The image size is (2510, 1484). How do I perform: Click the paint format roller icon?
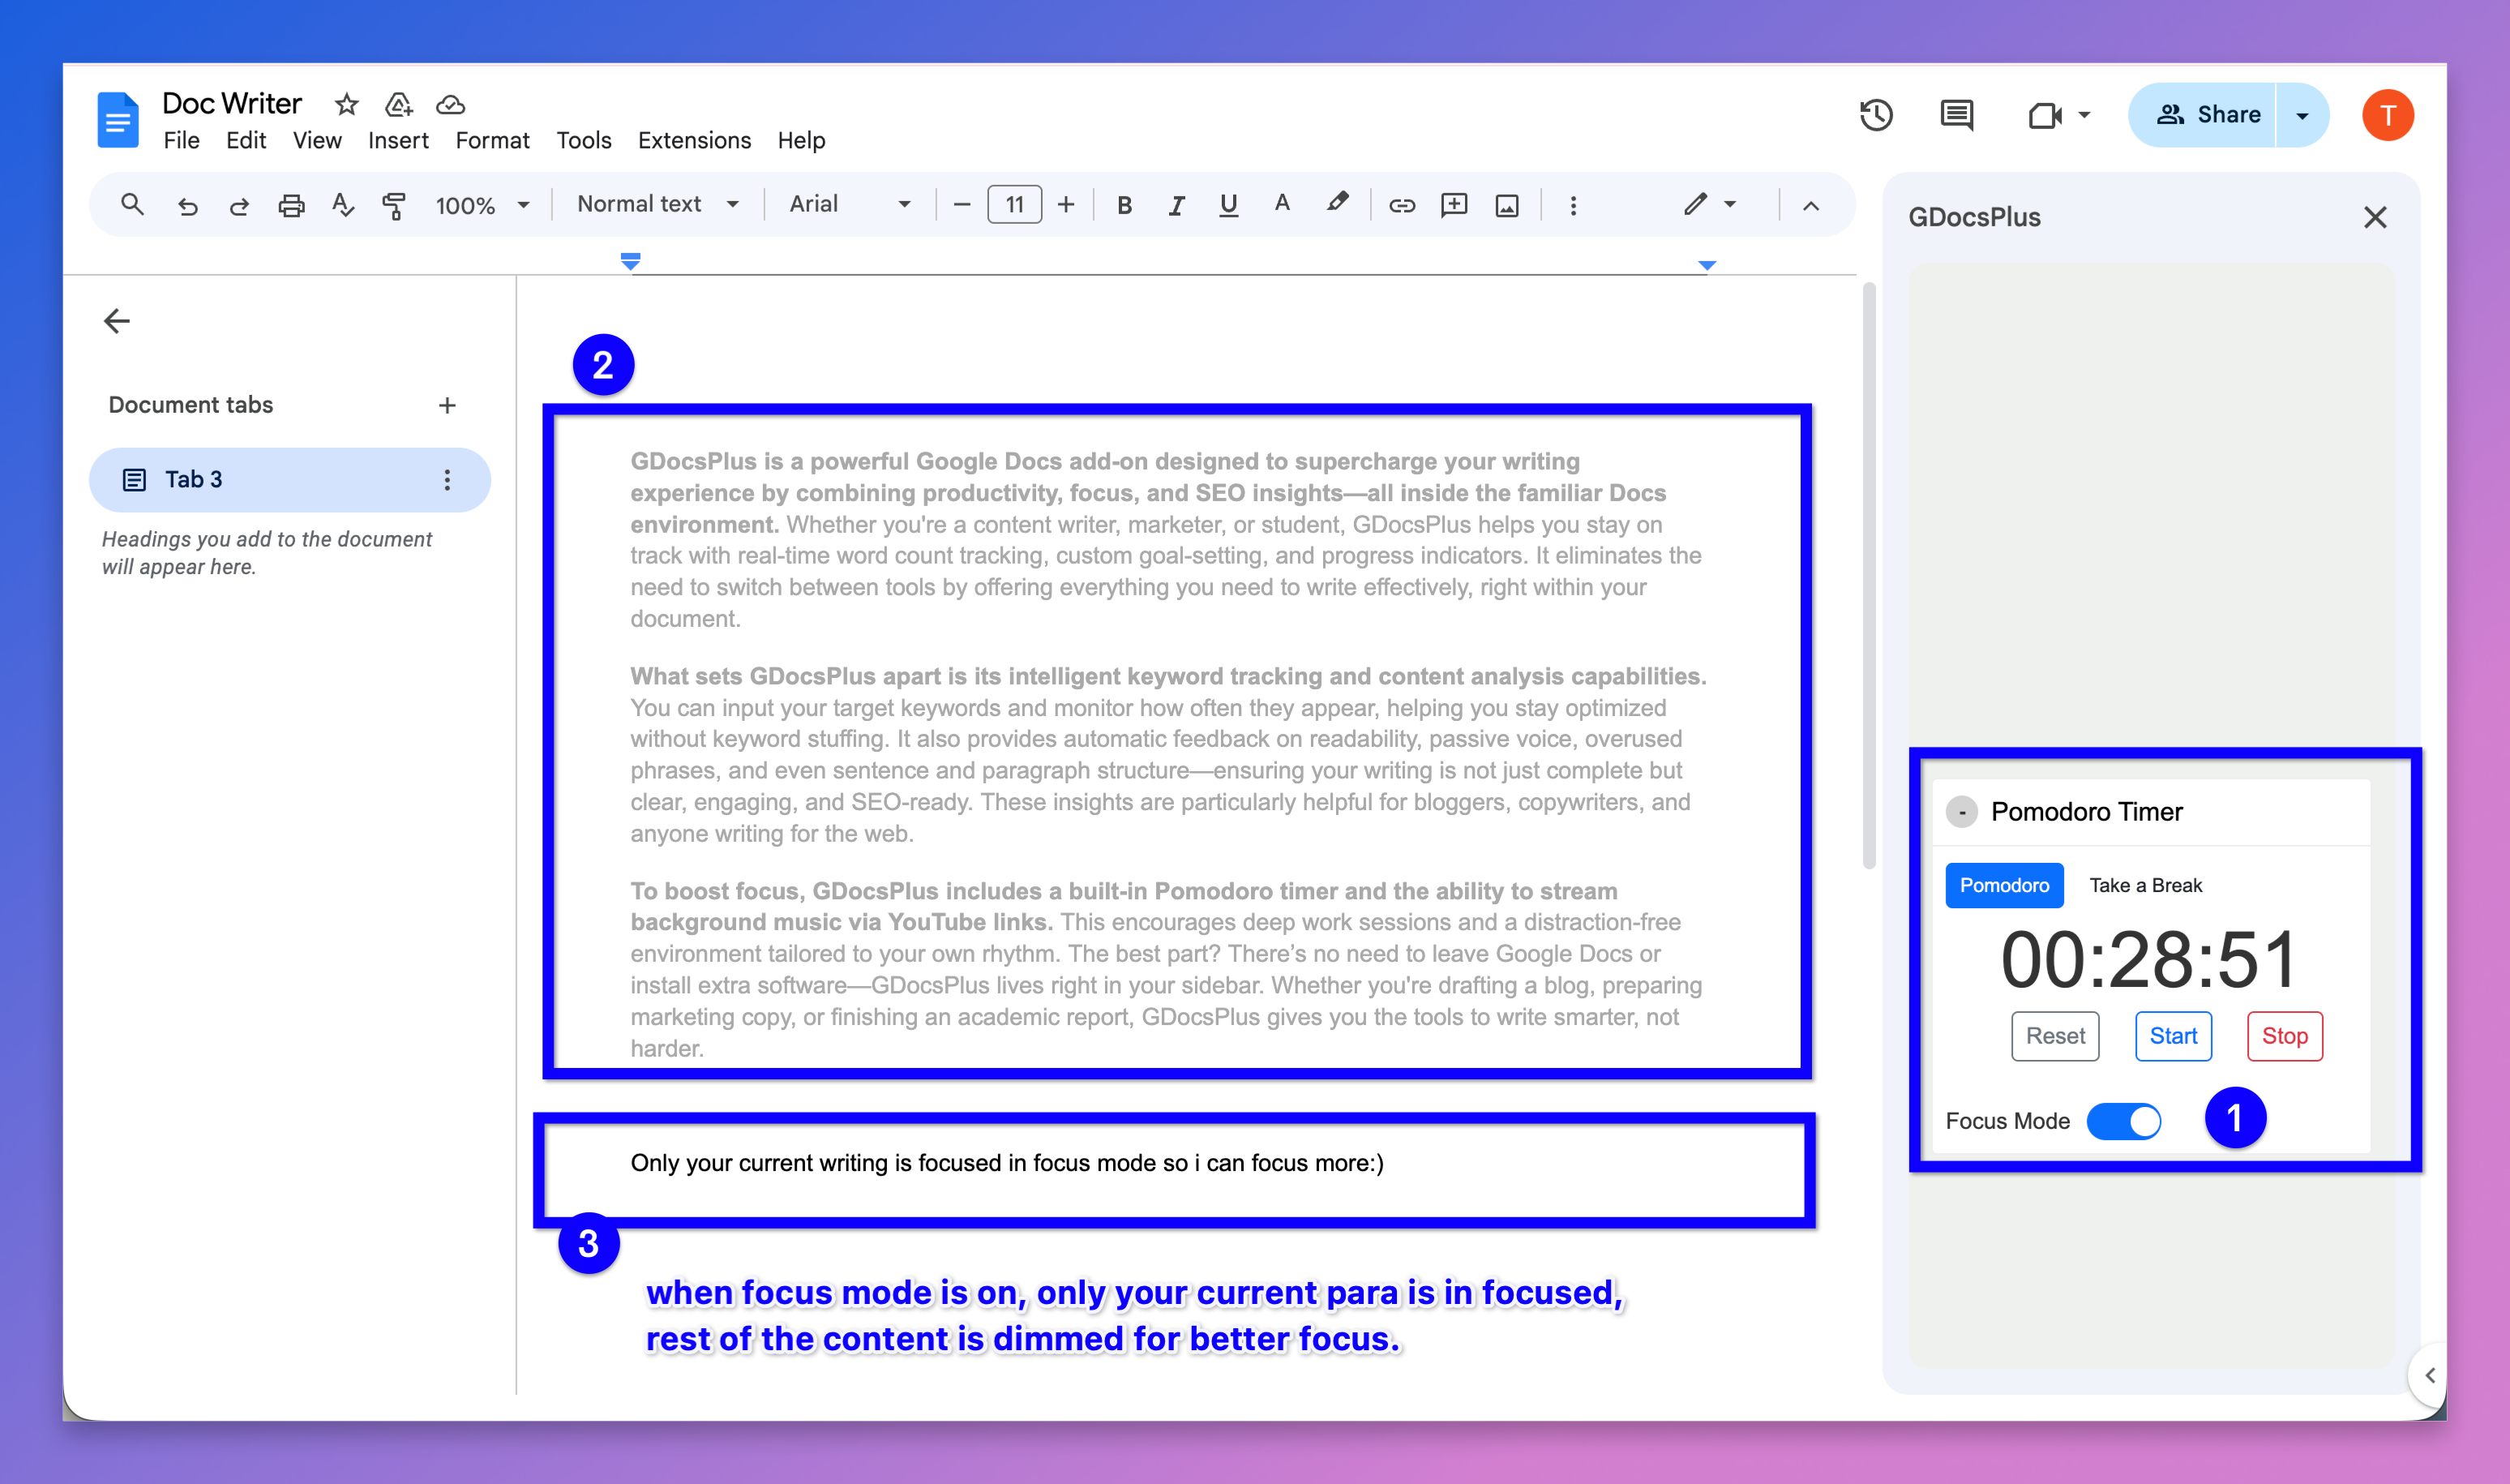point(394,205)
